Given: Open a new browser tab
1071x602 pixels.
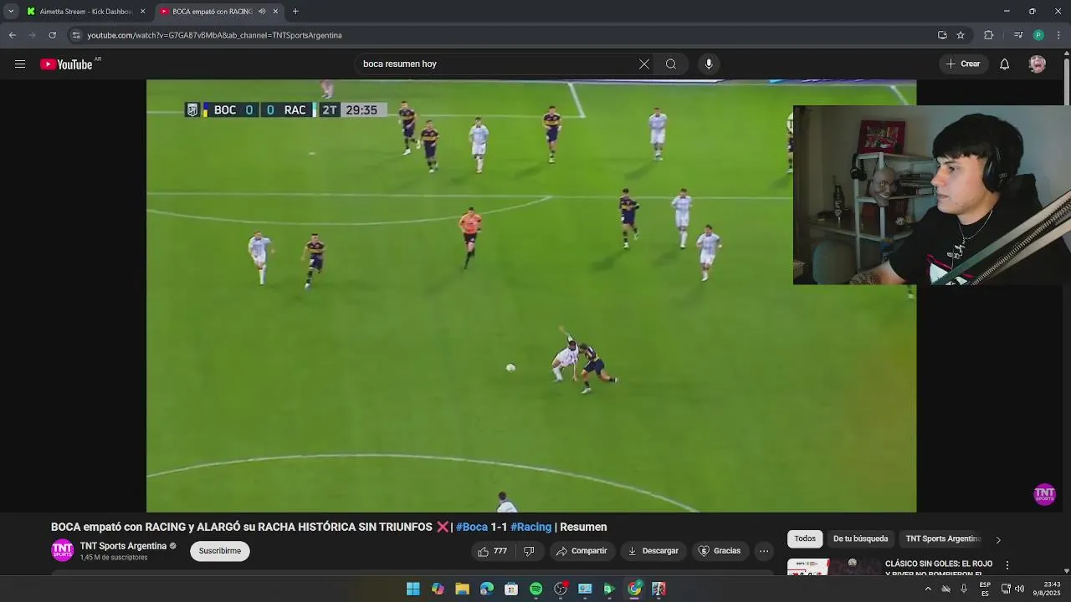Looking at the screenshot, I should pos(295,12).
